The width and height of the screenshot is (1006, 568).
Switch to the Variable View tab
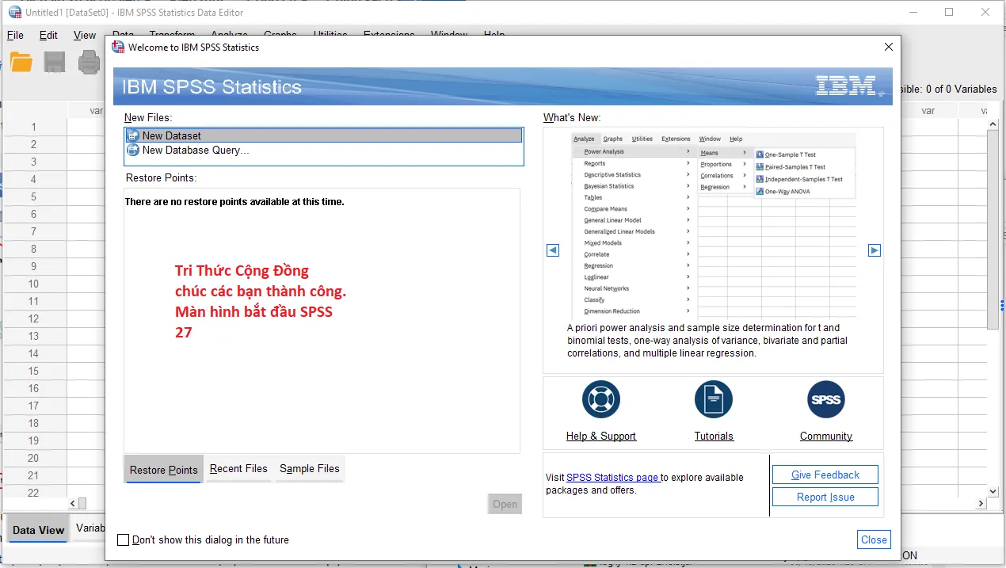[92, 528]
